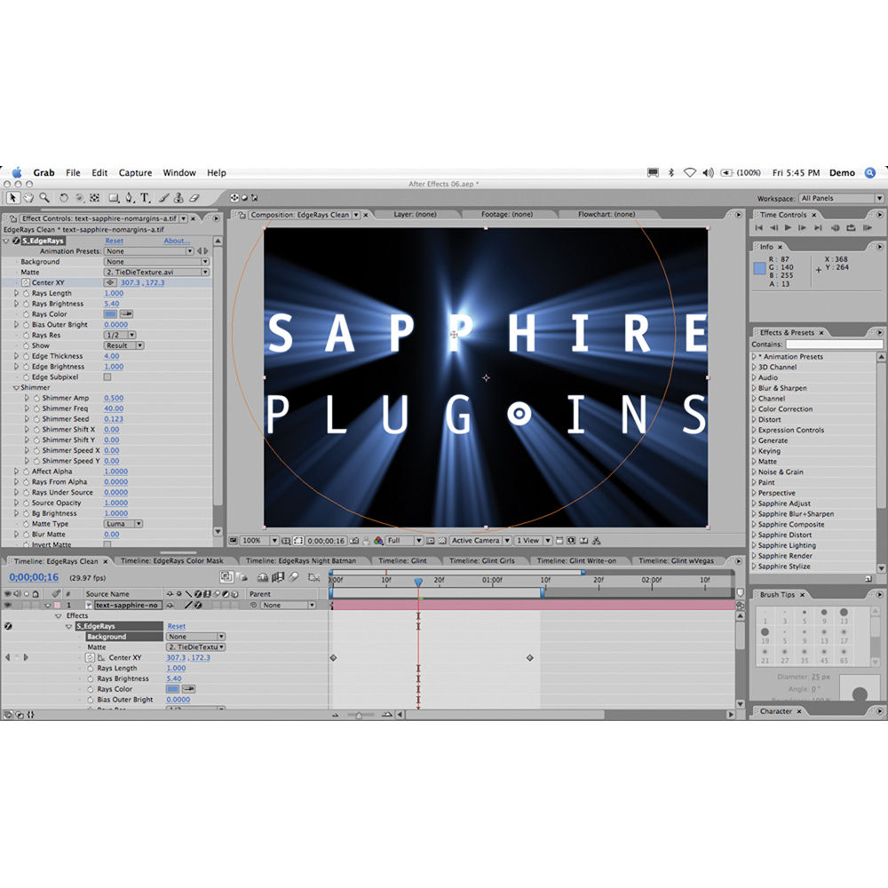Click Rays Color swatch in timeline
Screen dimensions: 888x888
coord(172,689)
